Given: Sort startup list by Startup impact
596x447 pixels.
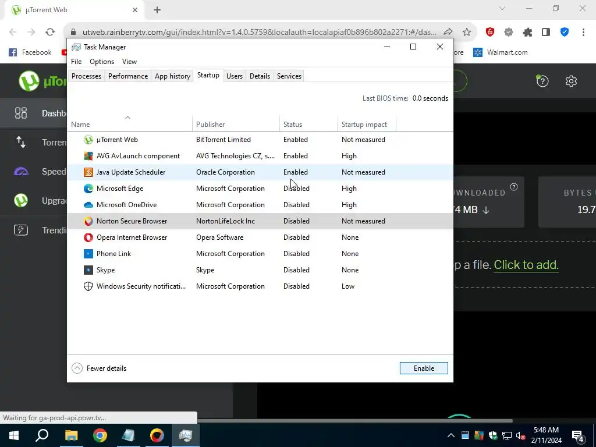Looking at the screenshot, I should click(x=367, y=125).
